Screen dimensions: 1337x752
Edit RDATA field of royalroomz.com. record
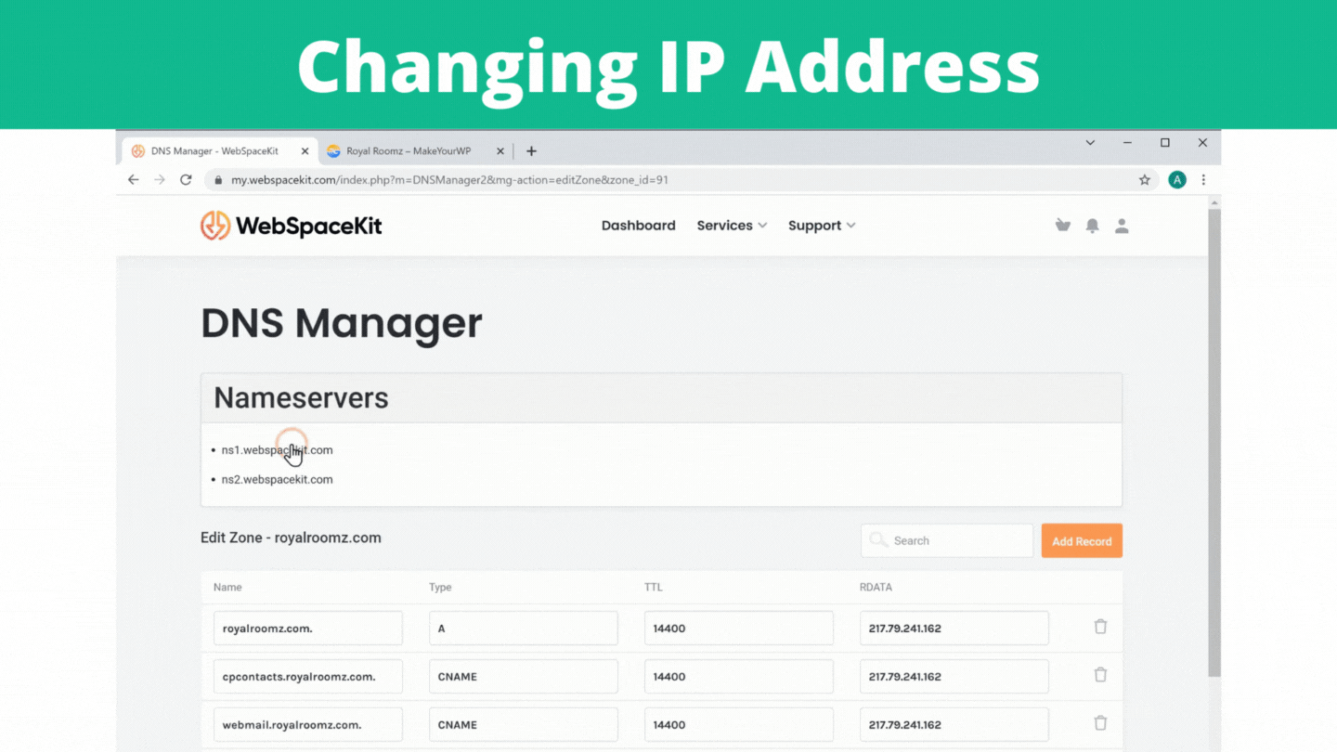click(954, 629)
